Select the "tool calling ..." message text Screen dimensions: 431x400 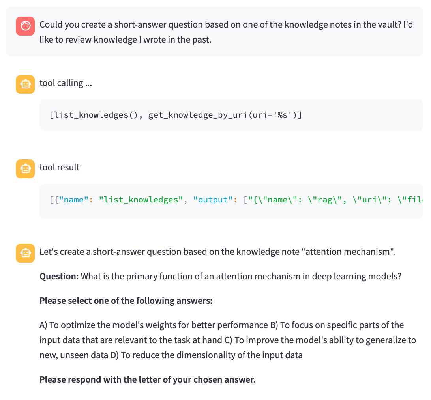coord(66,83)
